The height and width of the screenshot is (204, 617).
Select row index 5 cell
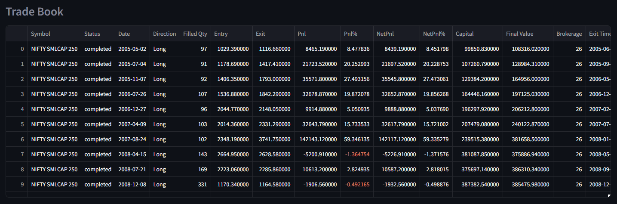click(x=17, y=124)
